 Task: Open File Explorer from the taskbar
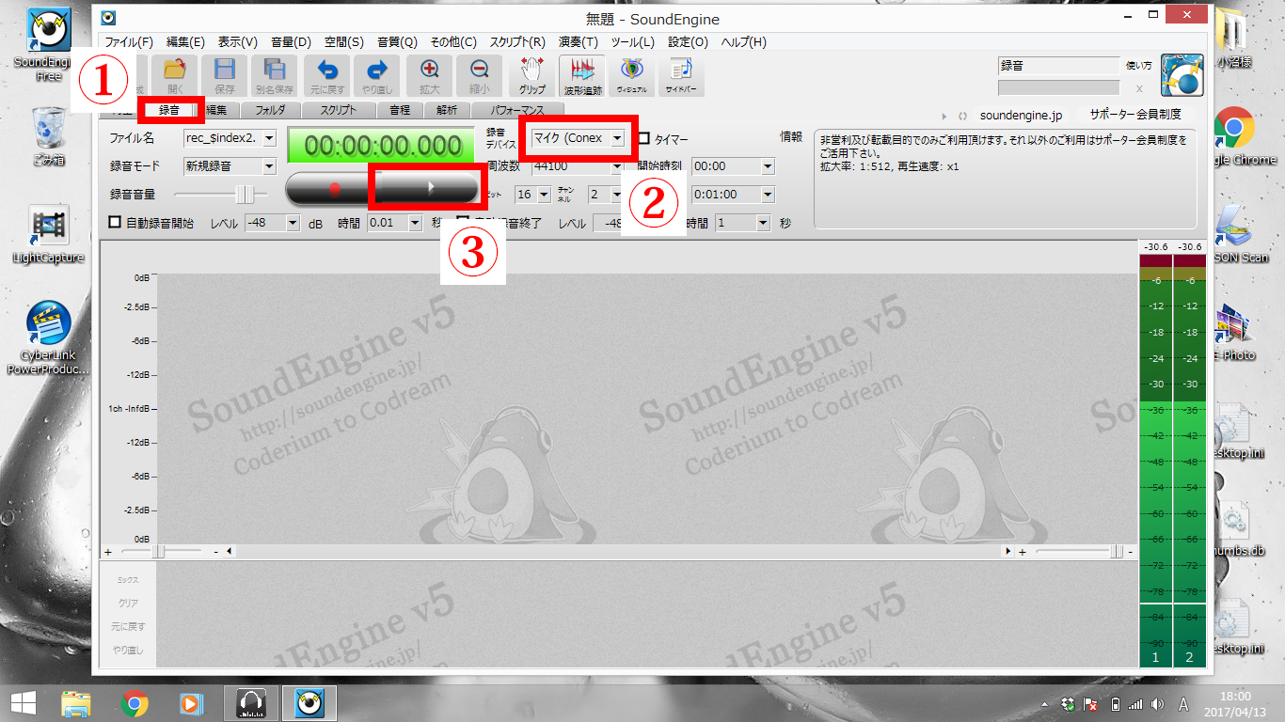point(75,702)
